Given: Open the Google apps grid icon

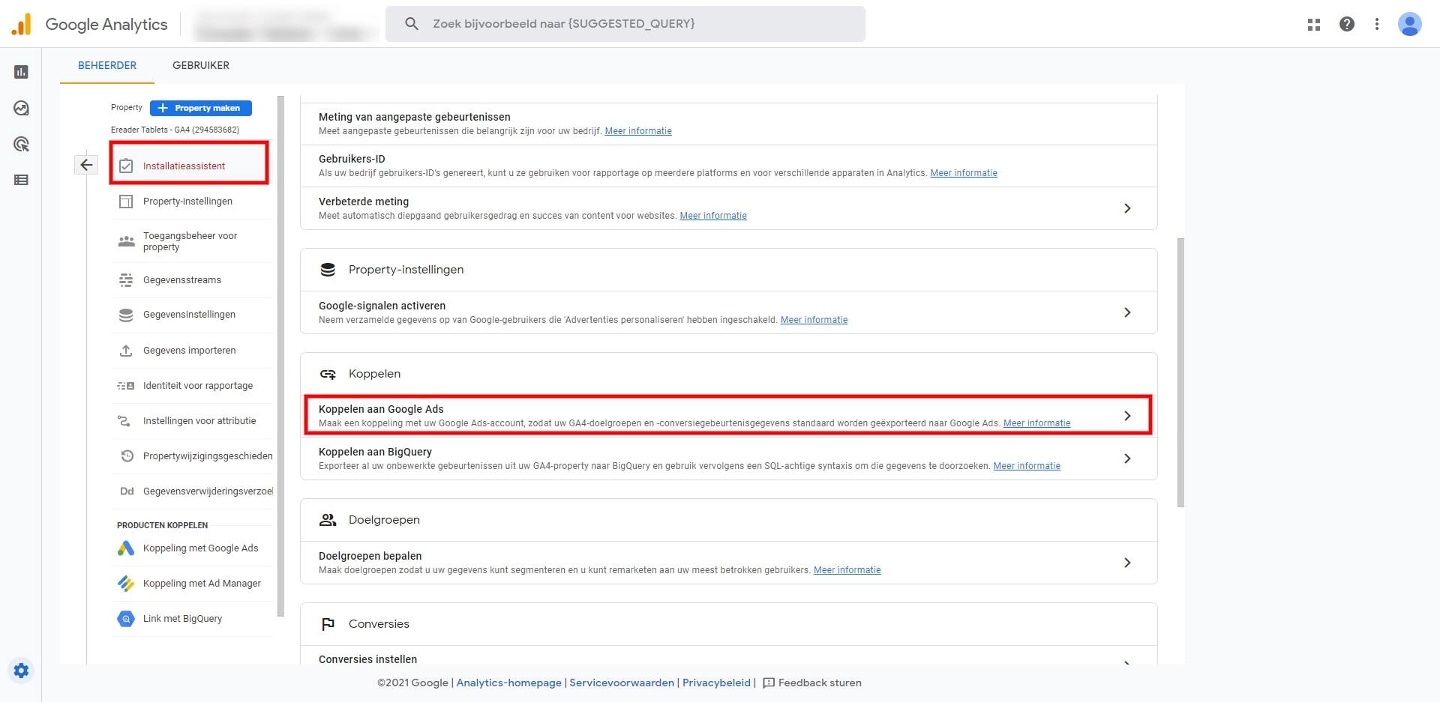Looking at the screenshot, I should (x=1314, y=24).
